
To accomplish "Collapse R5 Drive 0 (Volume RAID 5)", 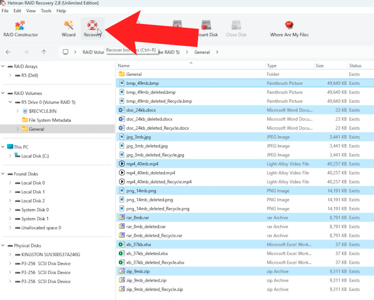I will tap(10, 102).
